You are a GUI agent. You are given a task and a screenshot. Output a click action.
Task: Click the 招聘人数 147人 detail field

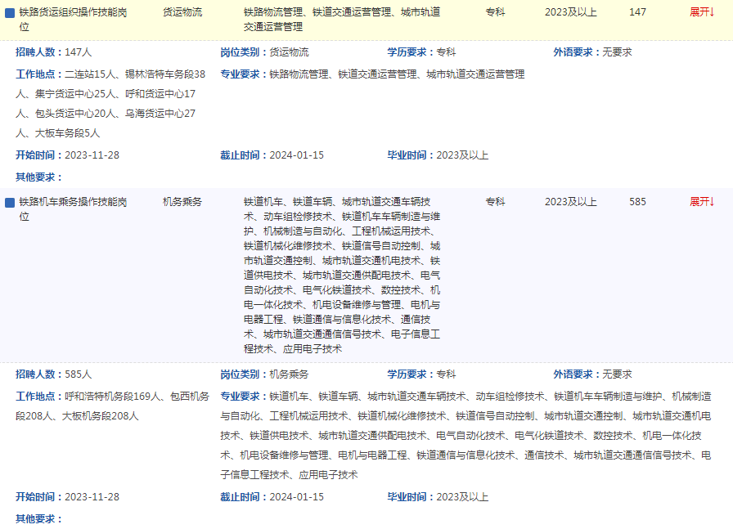click(54, 52)
